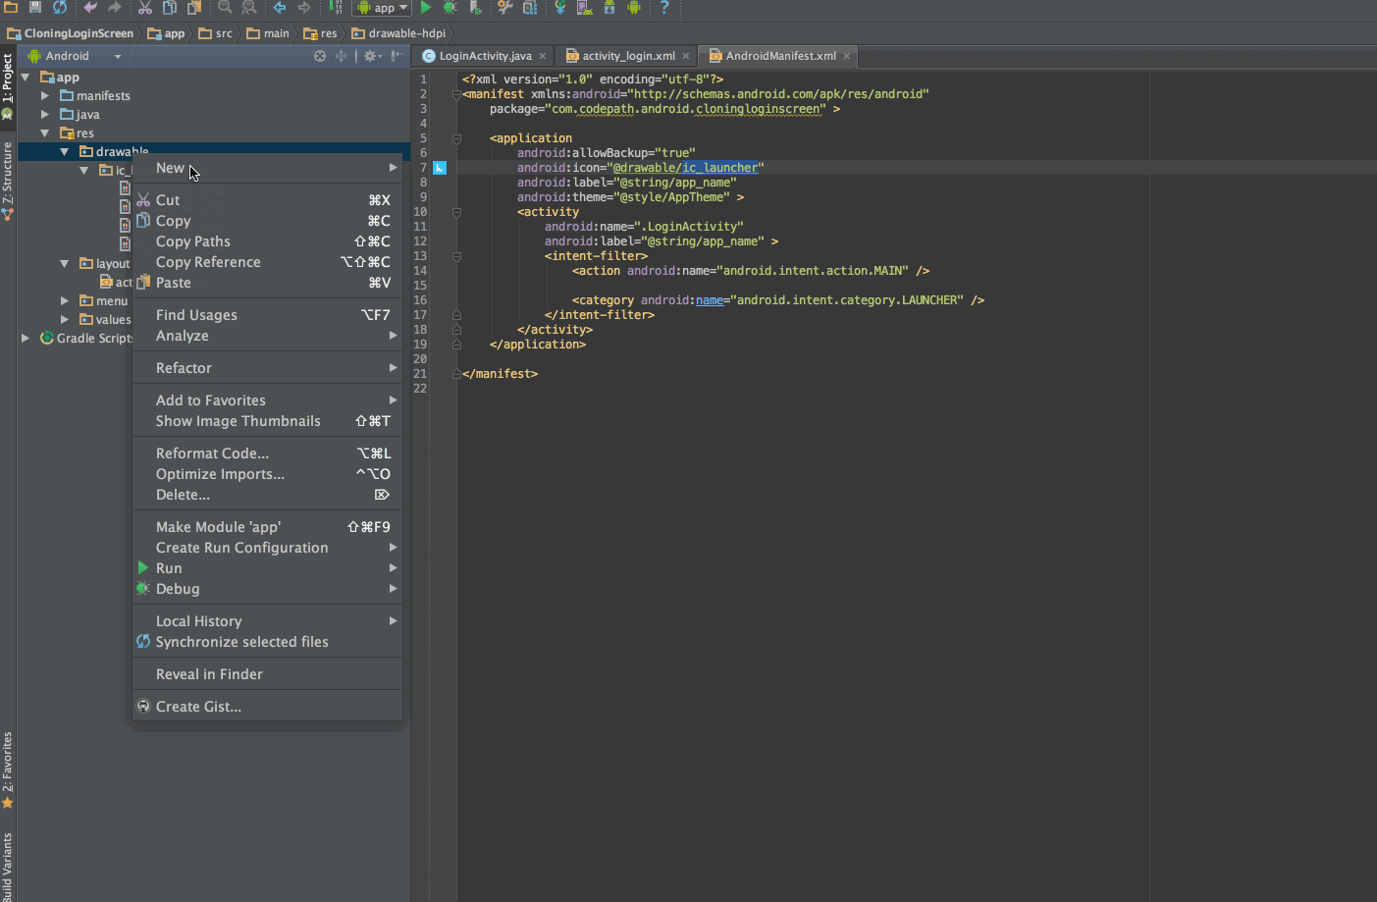Expand the manifests folder in the tree

45,96
